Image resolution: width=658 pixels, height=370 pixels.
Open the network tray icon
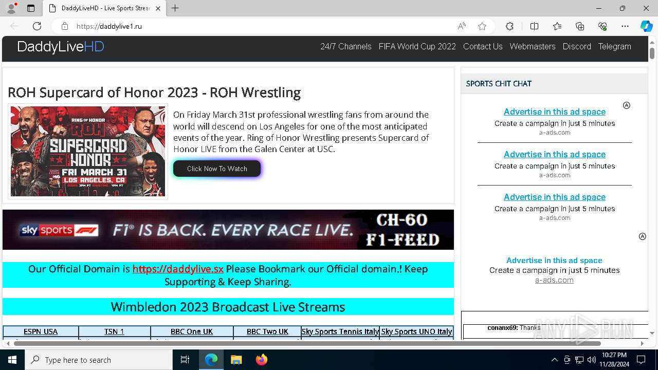point(579,360)
